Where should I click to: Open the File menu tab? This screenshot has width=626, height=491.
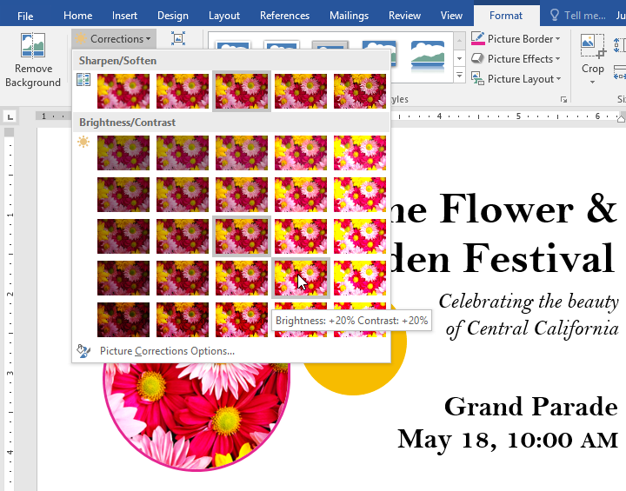(25, 16)
